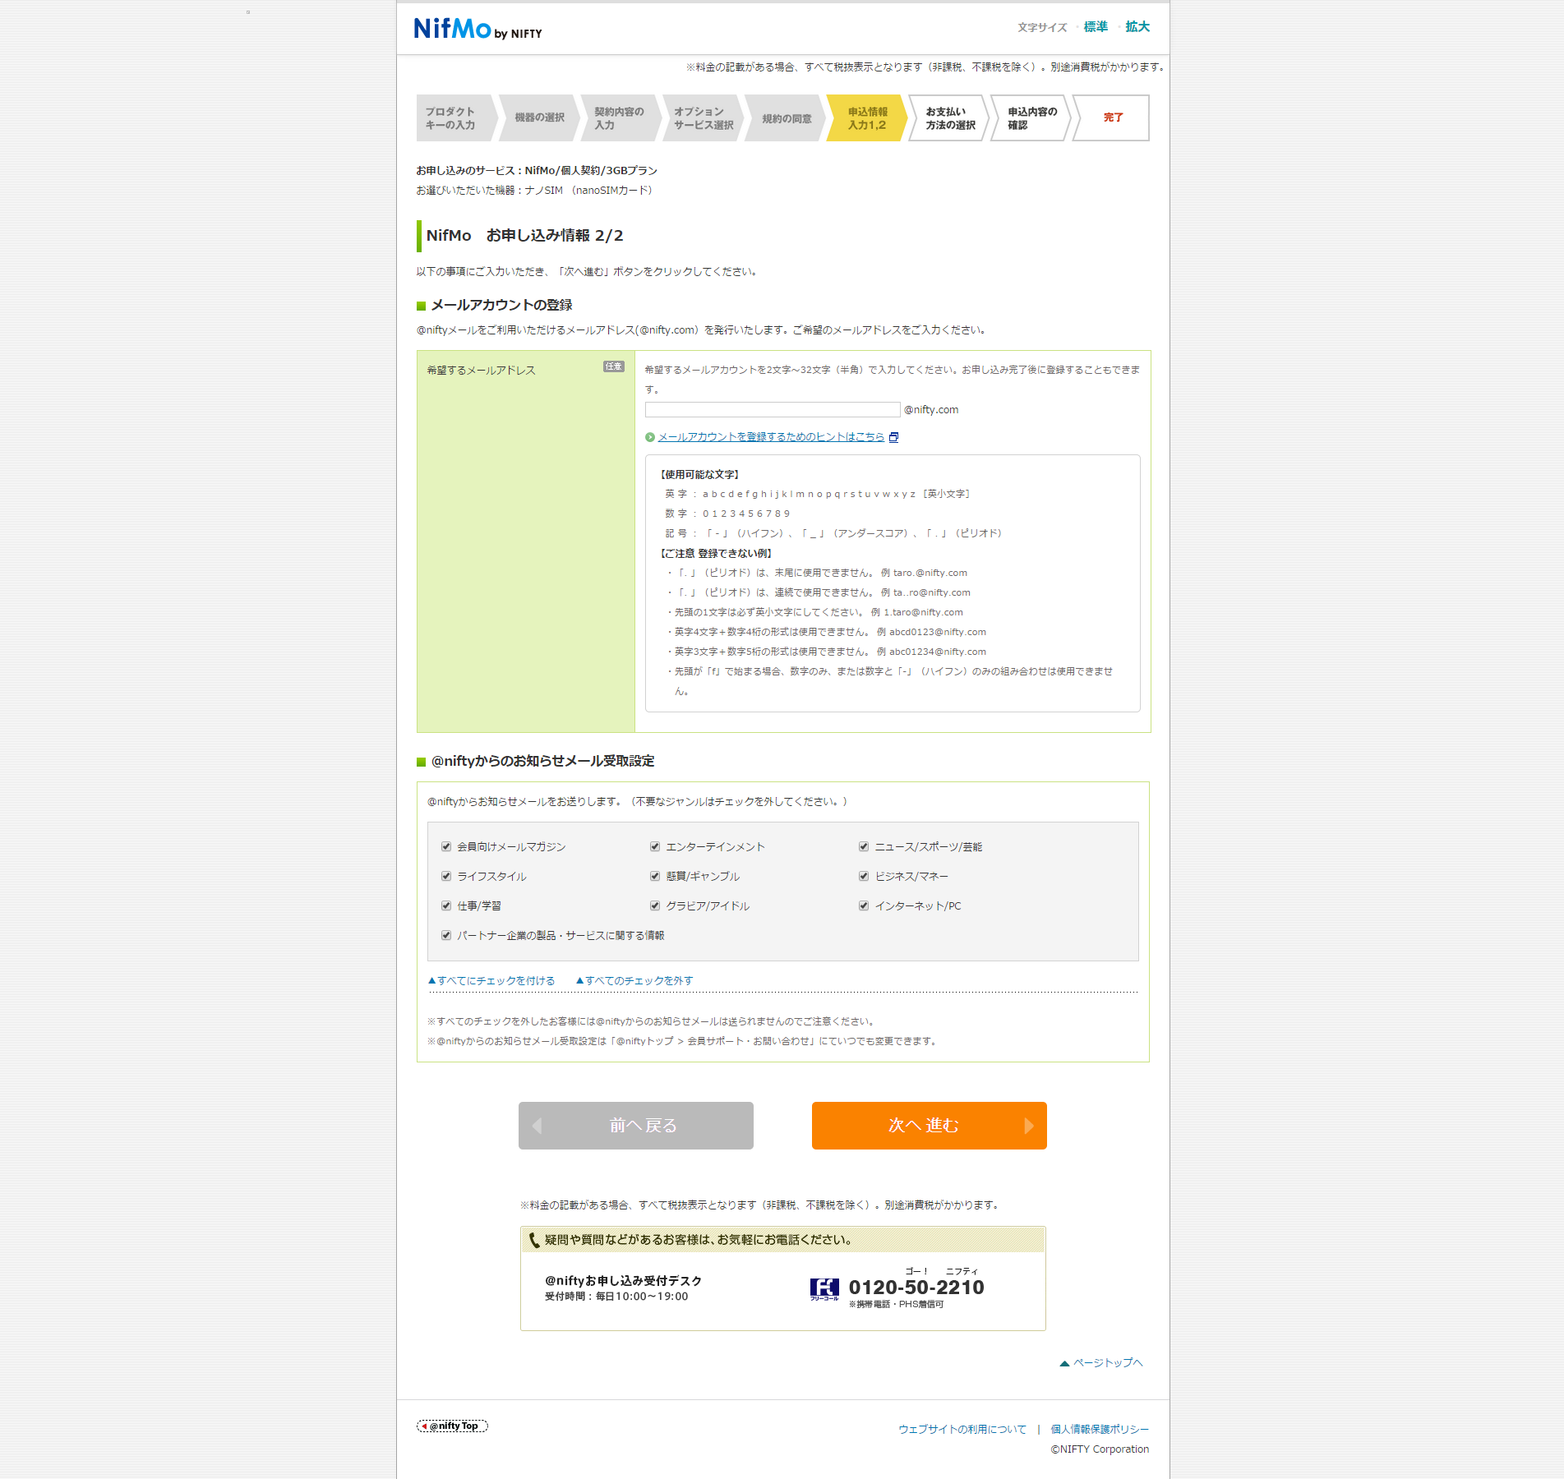
Task: Click heading NifMo お申し込み情報 2/2
Action: tap(524, 236)
